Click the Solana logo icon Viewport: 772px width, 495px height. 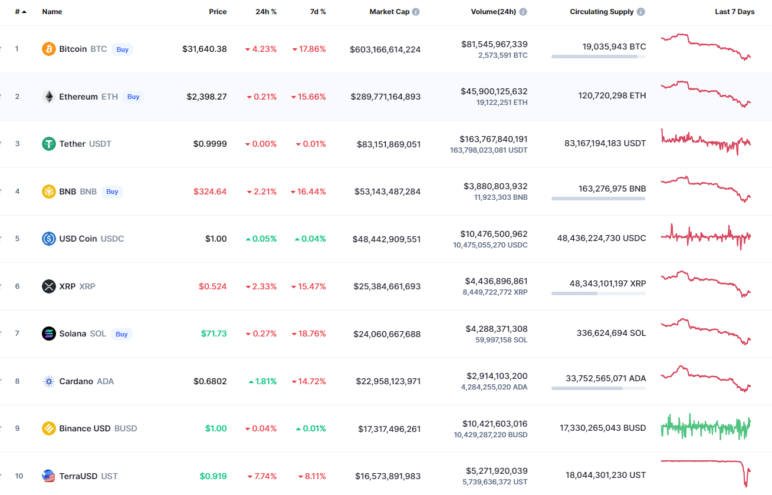49,334
